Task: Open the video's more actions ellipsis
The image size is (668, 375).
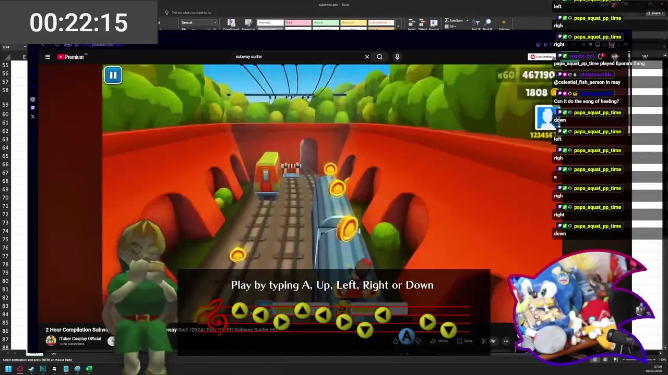Action: [x=506, y=341]
